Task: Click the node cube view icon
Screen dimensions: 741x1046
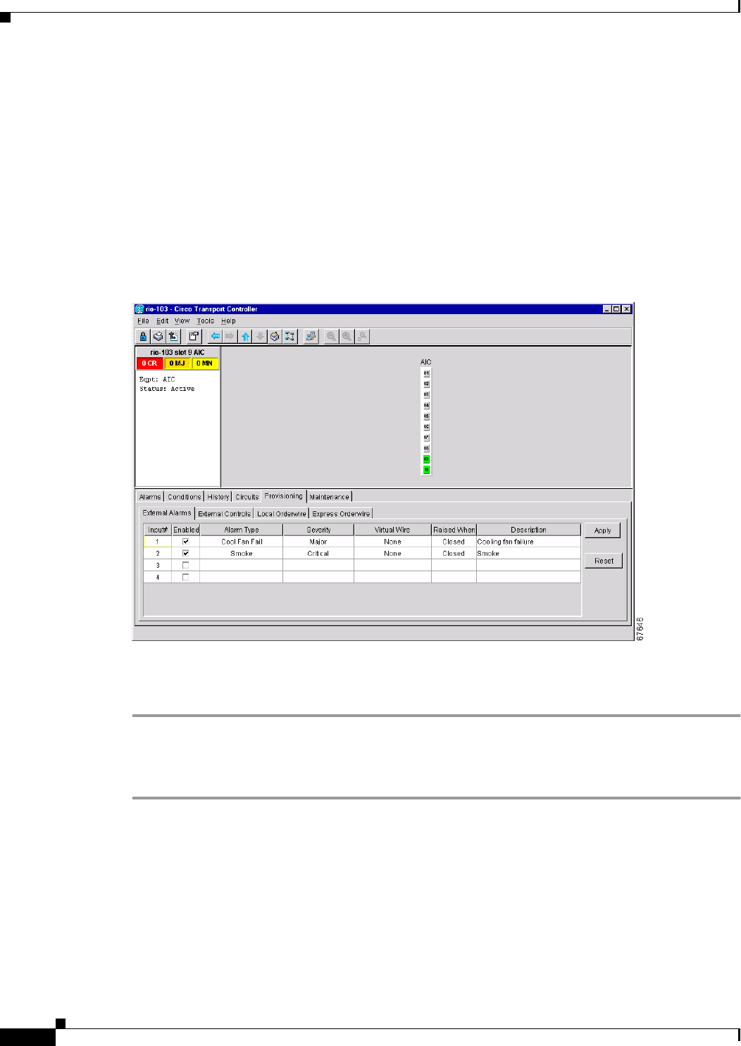Action: coord(275,337)
